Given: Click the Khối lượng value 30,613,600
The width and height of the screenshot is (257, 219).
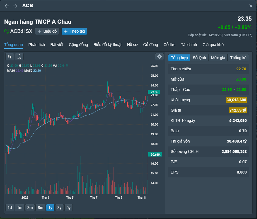Looking at the screenshot, I should click(236, 100).
